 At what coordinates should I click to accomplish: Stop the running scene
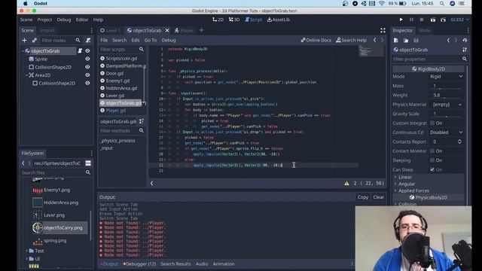pos(422,20)
